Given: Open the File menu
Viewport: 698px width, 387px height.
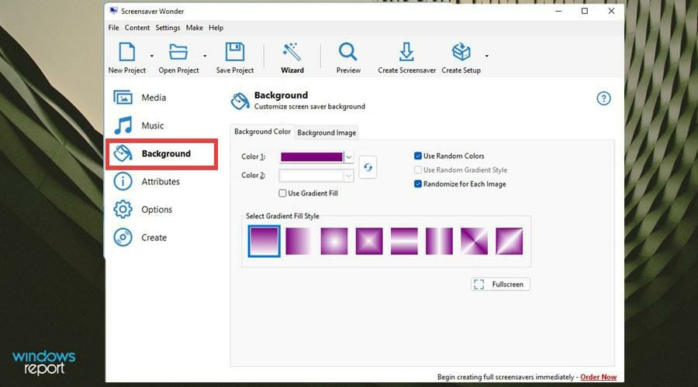Looking at the screenshot, I should point(113,28).
